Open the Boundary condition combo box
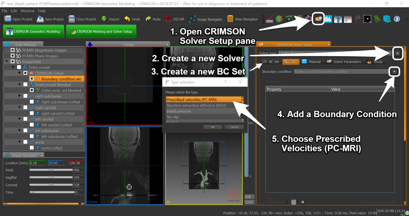Viewport: 409px width, 216px height. click(341, 71)
